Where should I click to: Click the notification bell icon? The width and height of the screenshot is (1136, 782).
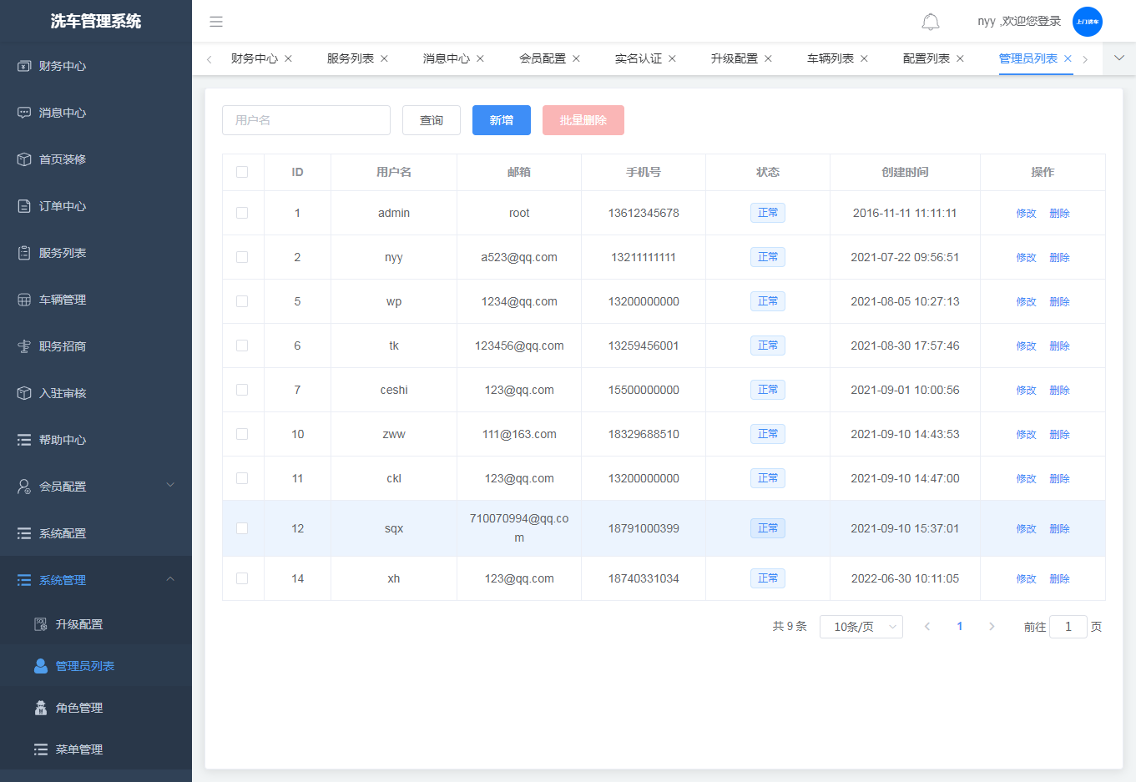(x=930, y=22)
